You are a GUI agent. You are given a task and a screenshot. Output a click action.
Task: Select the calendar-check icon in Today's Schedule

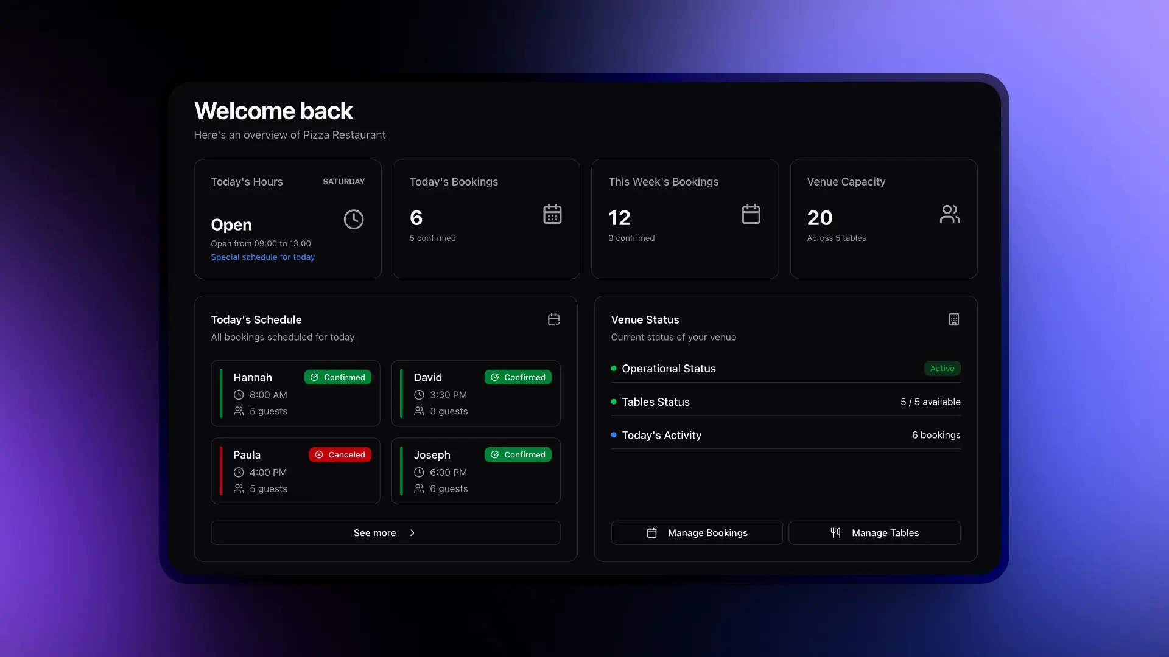[553, 319]
